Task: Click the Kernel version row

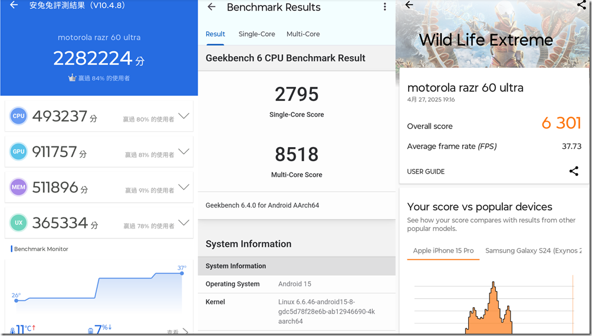Action: (297, 311)
